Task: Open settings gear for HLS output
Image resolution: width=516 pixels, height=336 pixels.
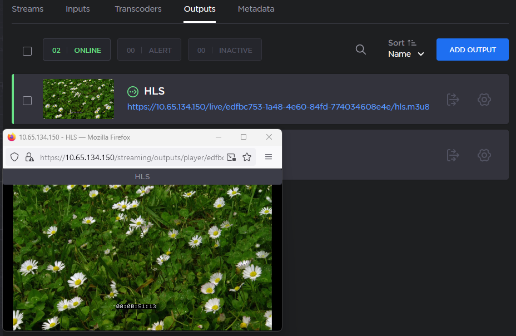Action: pos(484,100)
